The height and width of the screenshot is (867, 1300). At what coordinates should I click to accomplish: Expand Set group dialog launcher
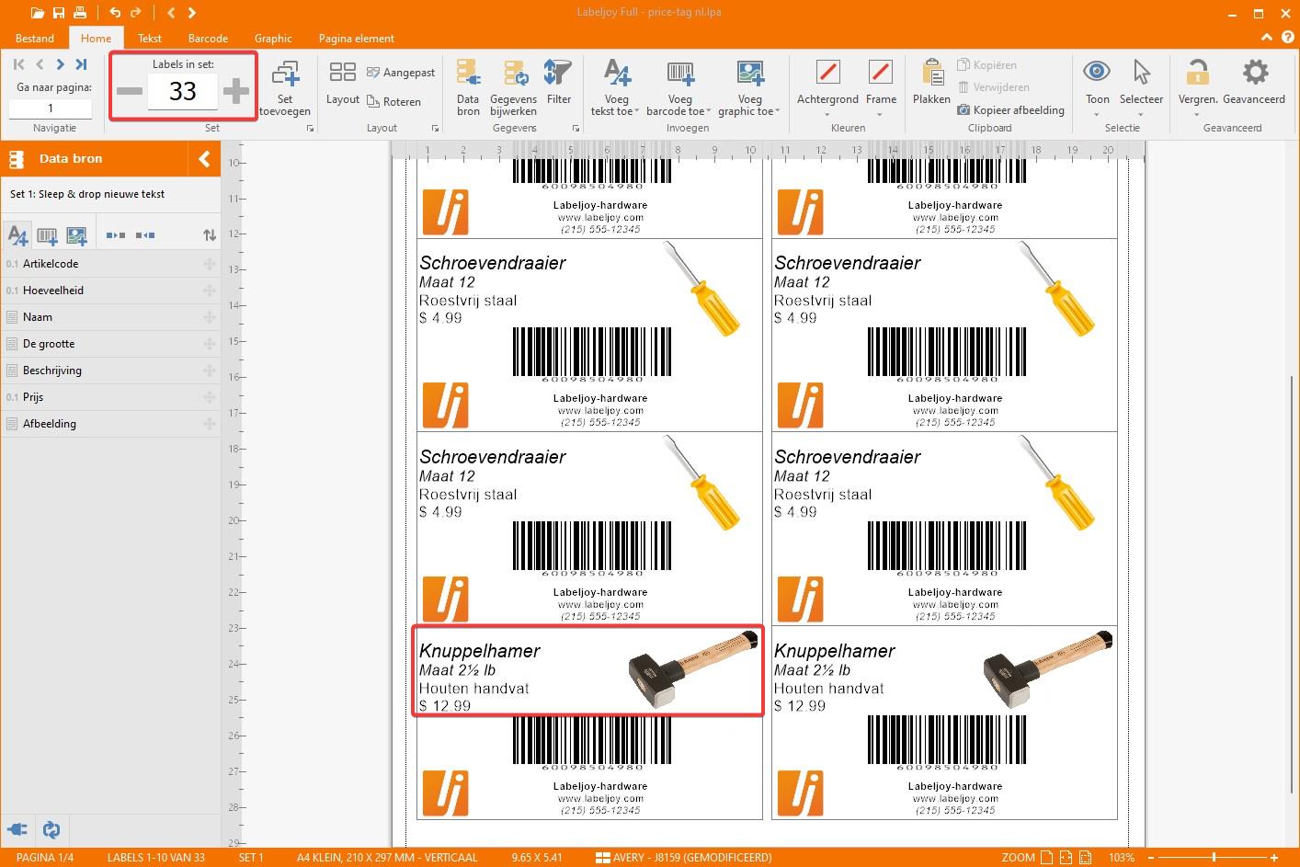310,129
